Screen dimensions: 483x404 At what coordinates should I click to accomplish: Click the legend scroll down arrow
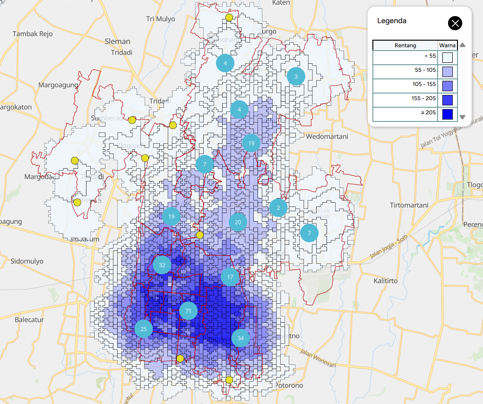(462, 117)
